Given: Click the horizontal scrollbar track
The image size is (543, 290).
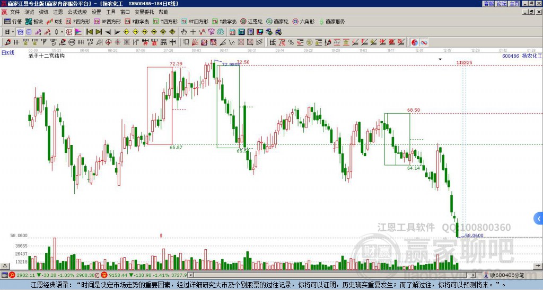Looking at the screenshot, I should coord(332,275).
